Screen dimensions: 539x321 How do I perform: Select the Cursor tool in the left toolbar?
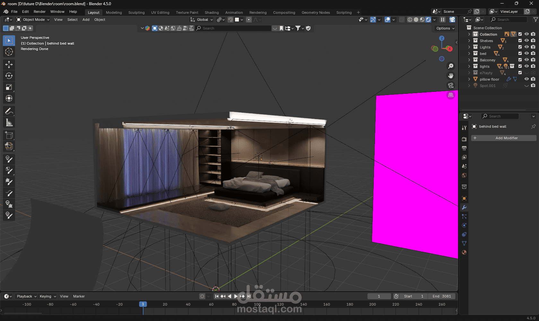coord(9,52)
